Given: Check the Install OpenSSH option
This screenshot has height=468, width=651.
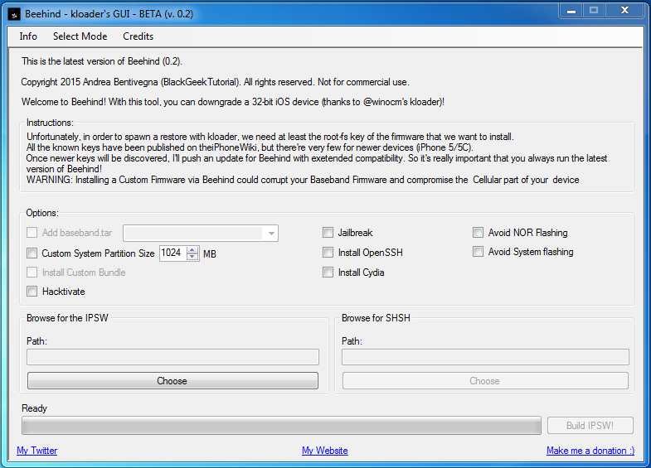Looking at the screenshot, I should tap(328, 253).
